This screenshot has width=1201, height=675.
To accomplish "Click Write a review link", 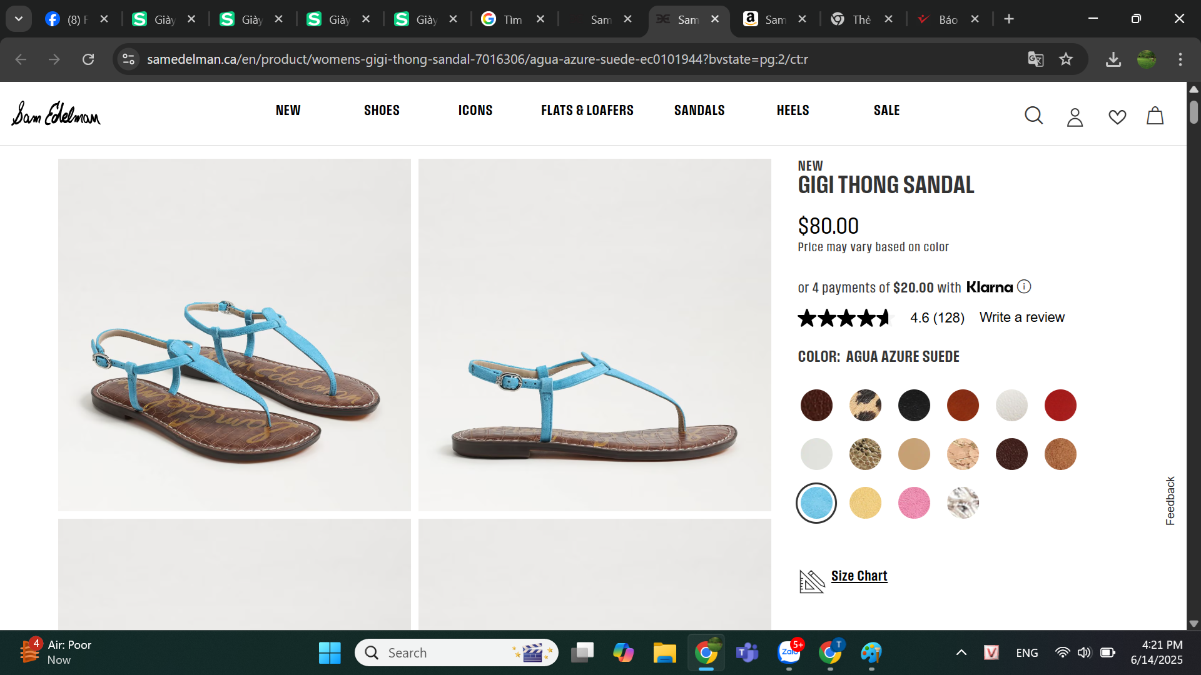I will (x=1021, y=317).
